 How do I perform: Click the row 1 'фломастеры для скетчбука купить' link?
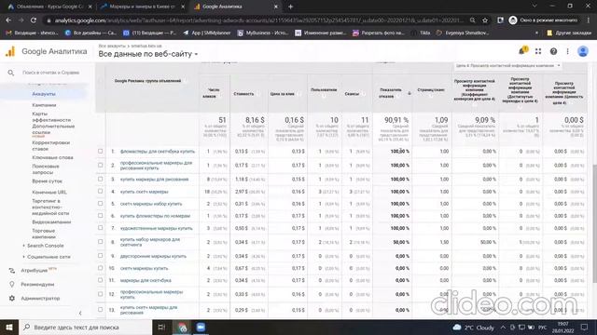coord(158,151)
